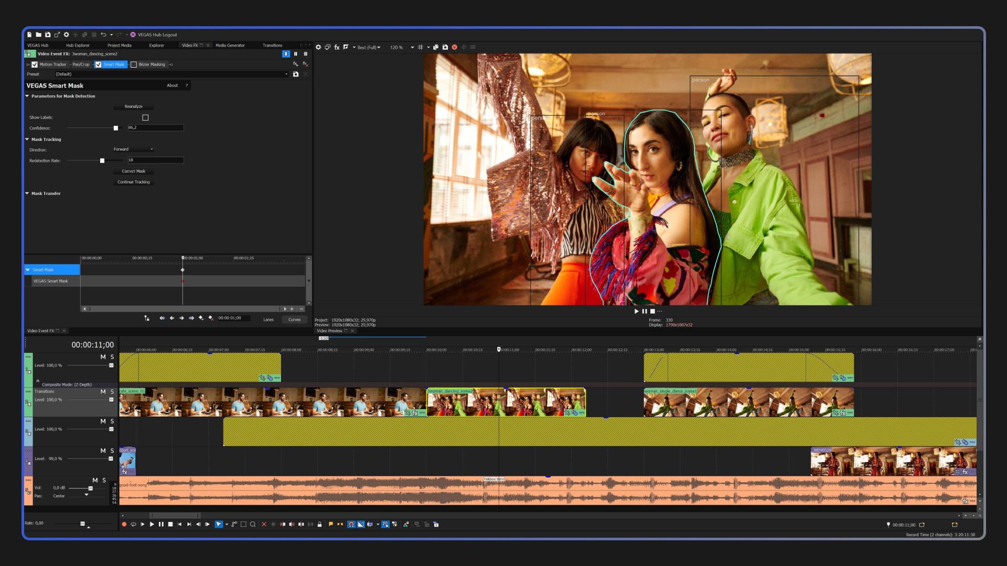Activate the zoom magnifier tool on the timeline toolbar

[253, 524]
